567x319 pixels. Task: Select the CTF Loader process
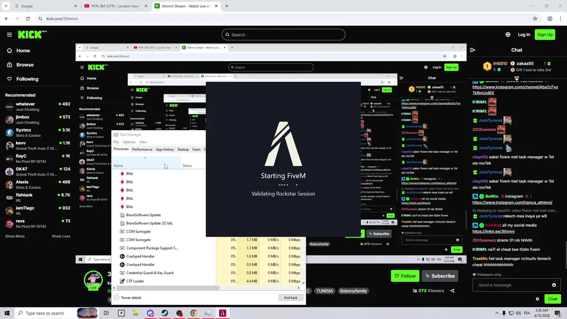pyautogui.click(x=135, y=281)
